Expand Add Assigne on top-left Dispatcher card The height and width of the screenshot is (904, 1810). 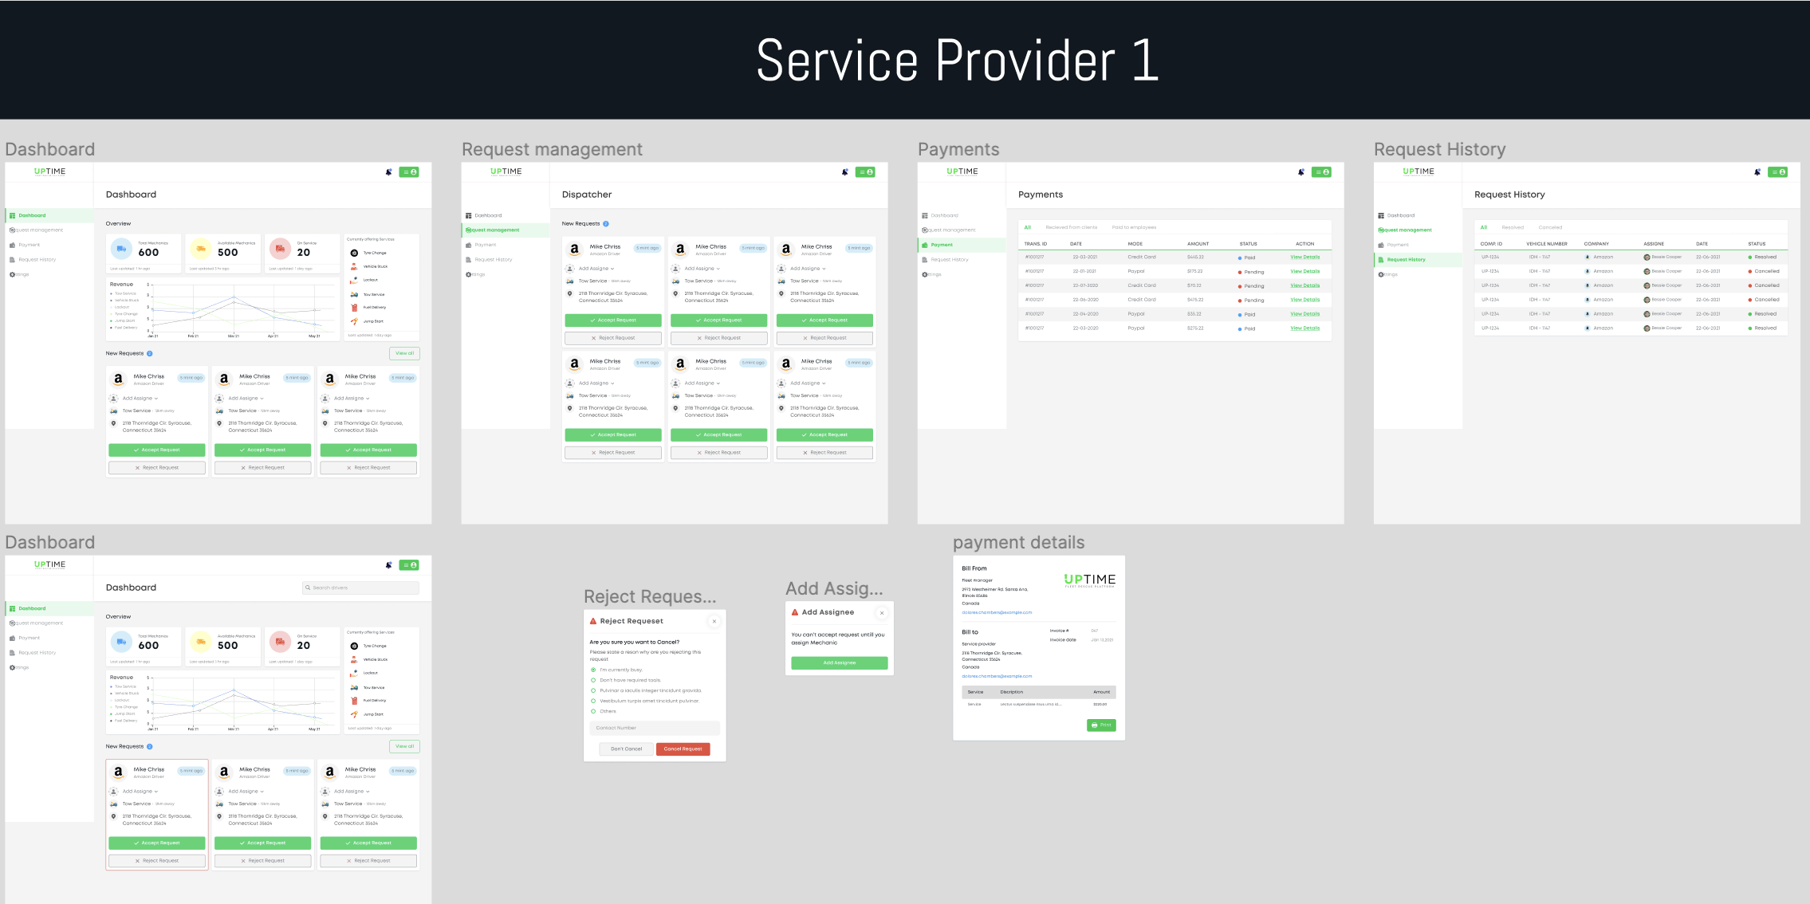tap(596, 269)
